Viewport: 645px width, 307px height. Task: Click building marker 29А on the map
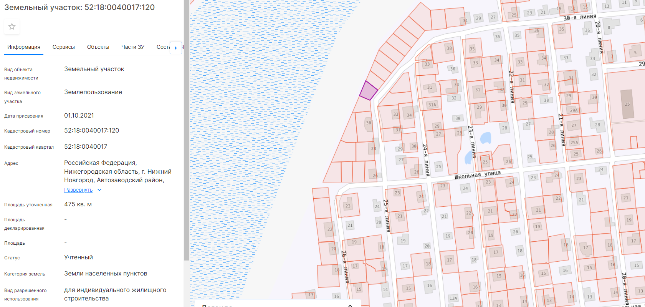tap(574, 110)
